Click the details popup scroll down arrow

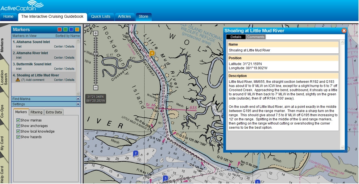(343, 147)
